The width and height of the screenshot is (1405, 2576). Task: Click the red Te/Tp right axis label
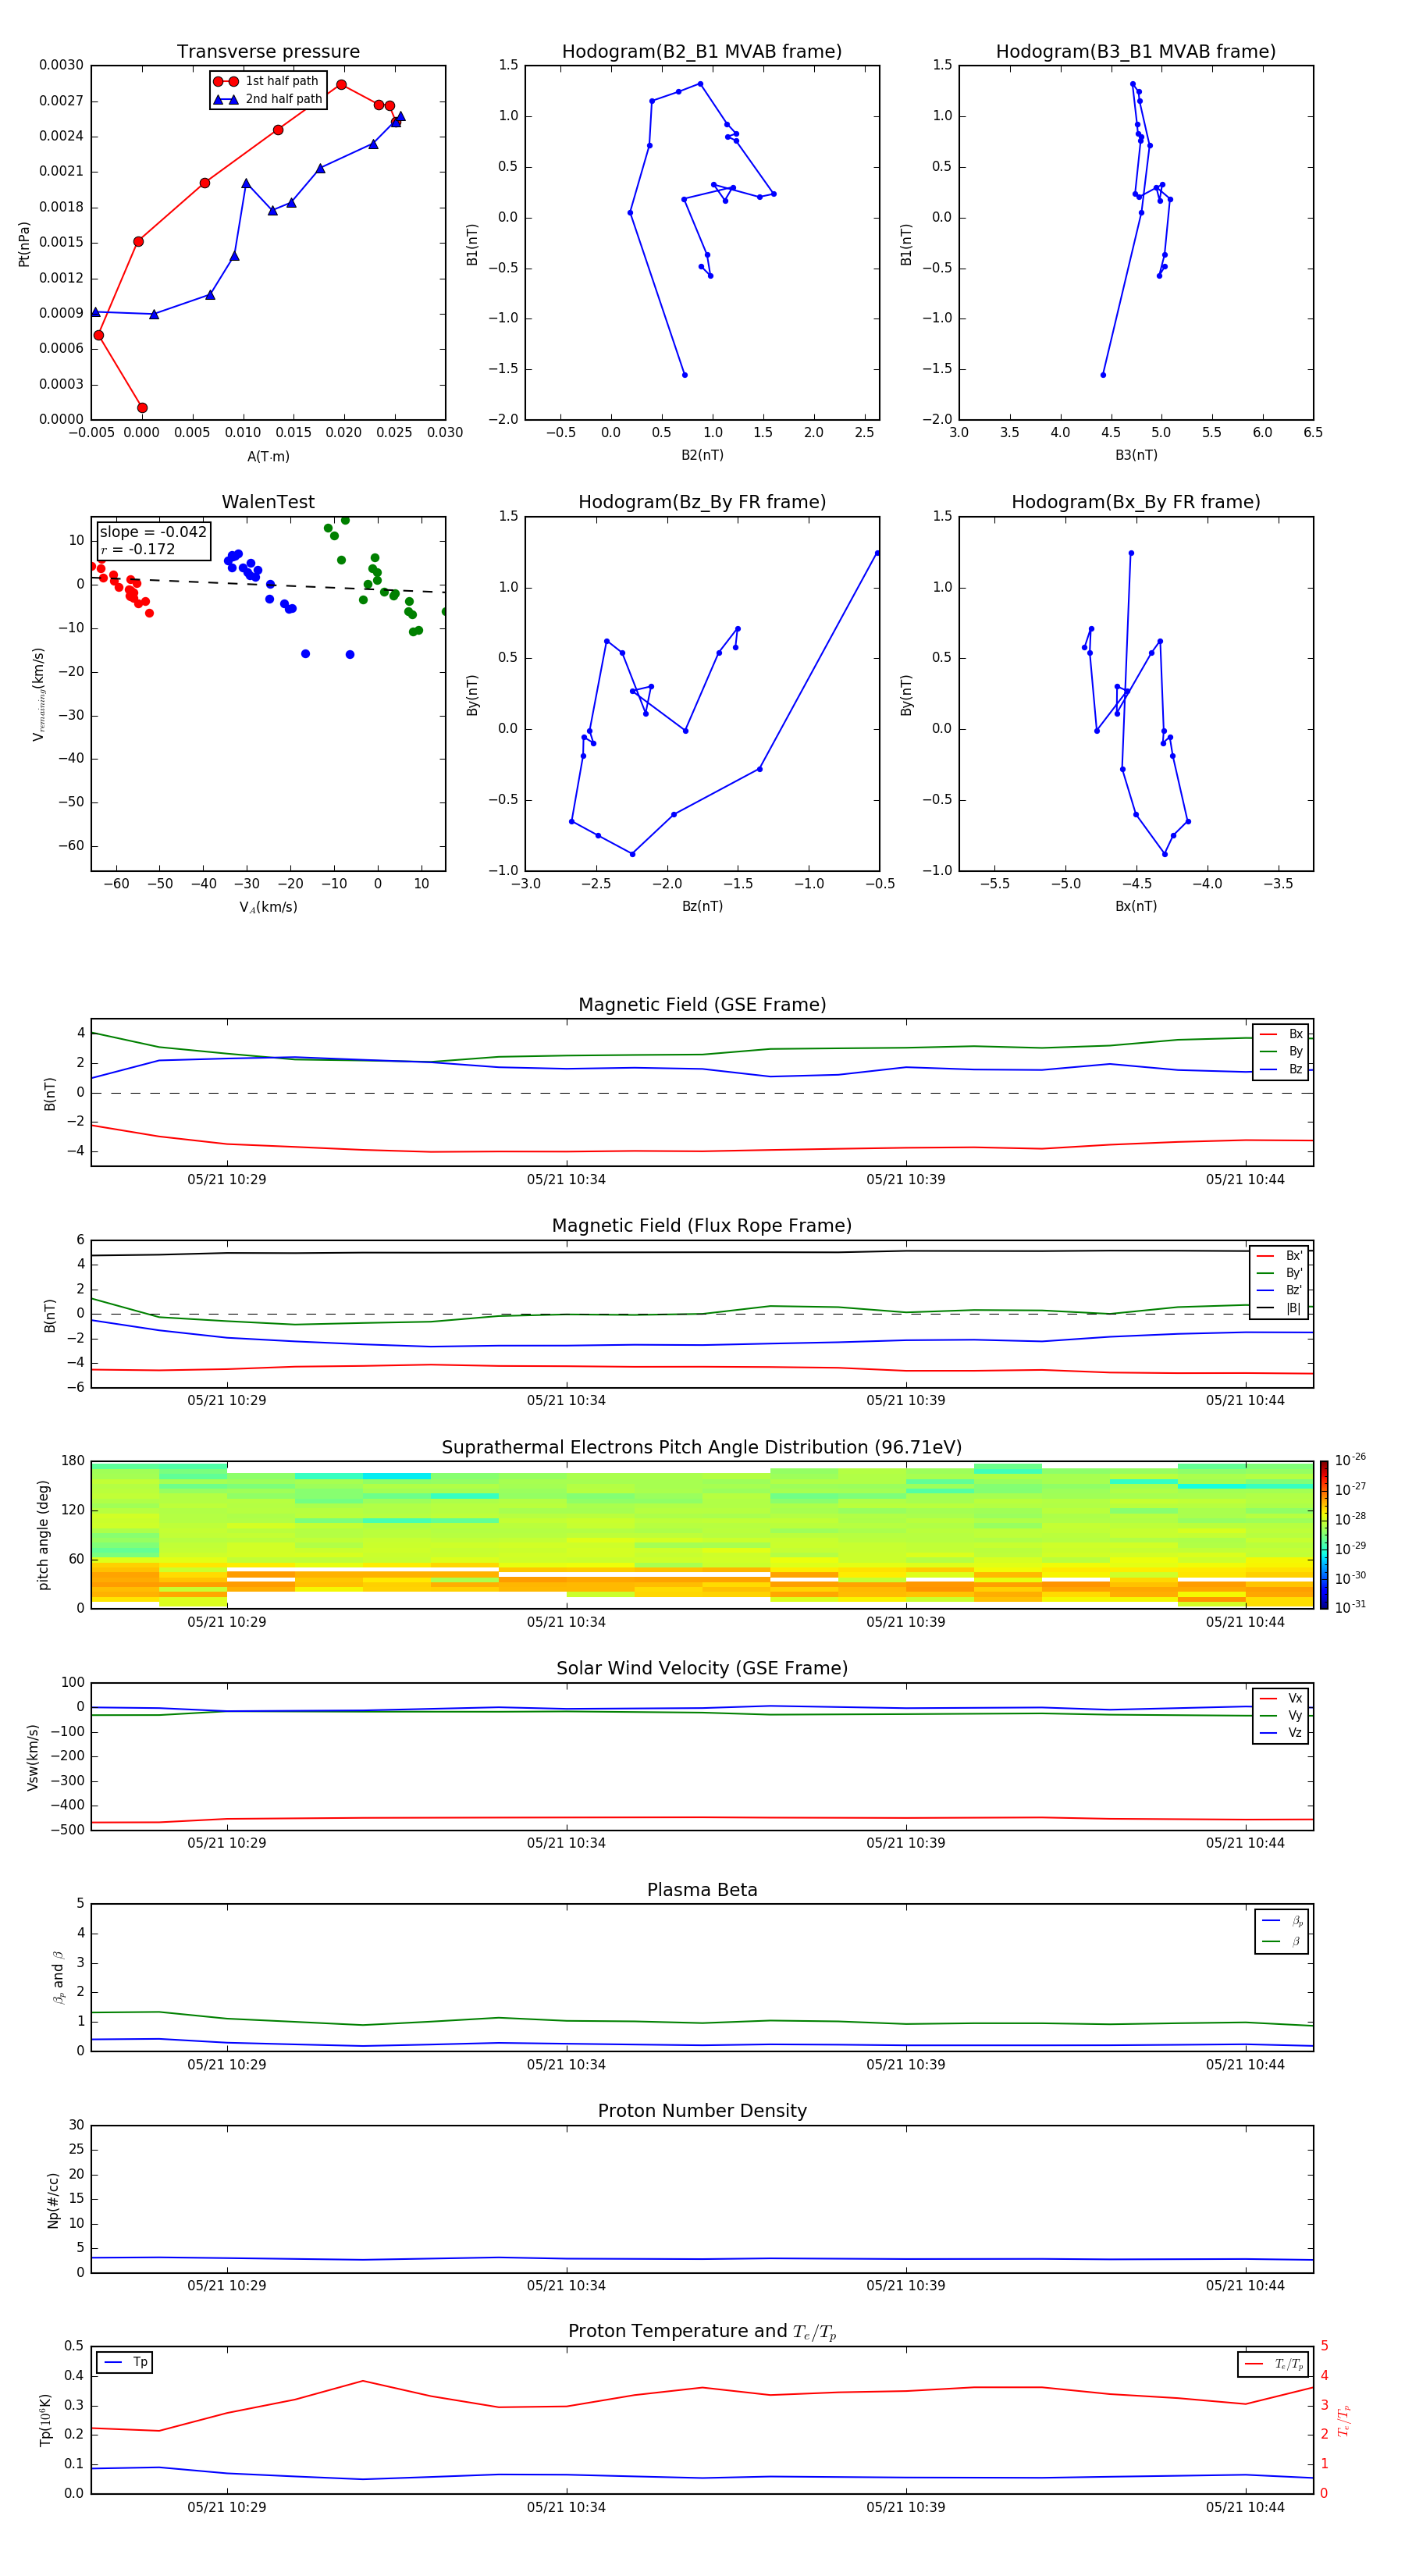pyautogui.click(x=1344, y=2420)
